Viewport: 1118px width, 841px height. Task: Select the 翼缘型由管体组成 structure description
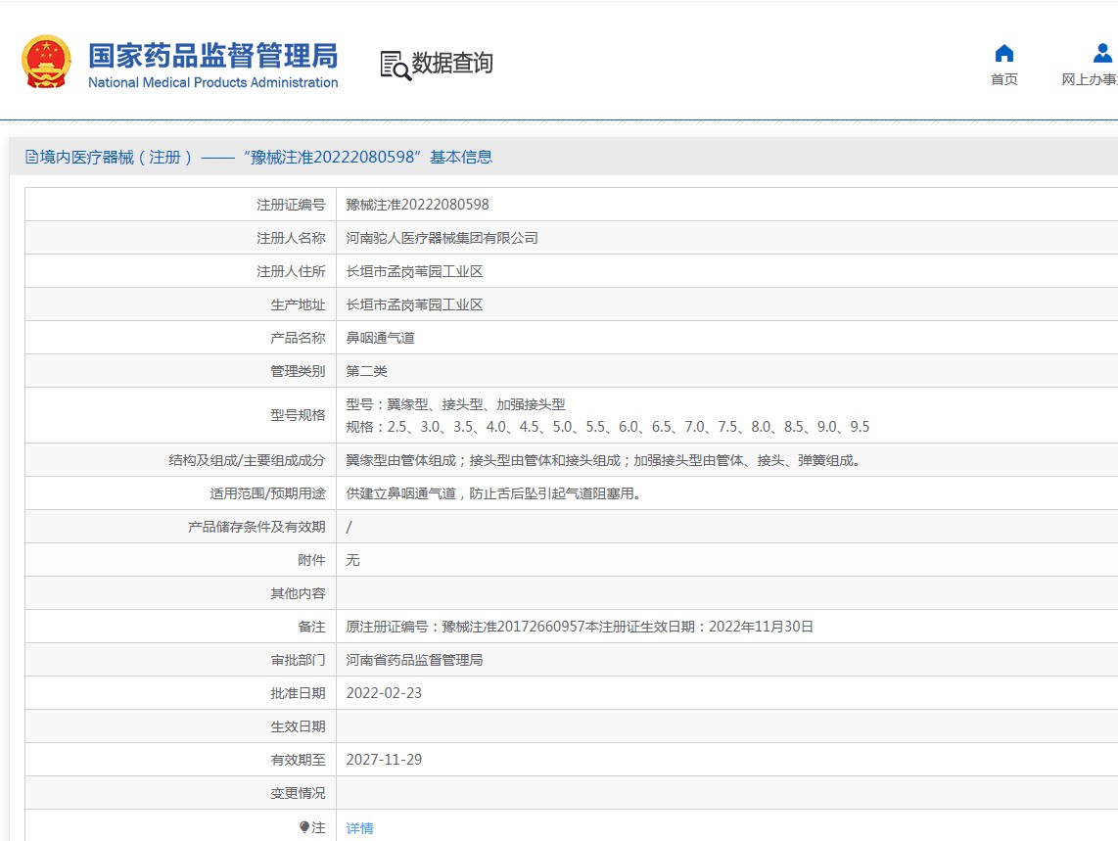click(605, 461)
